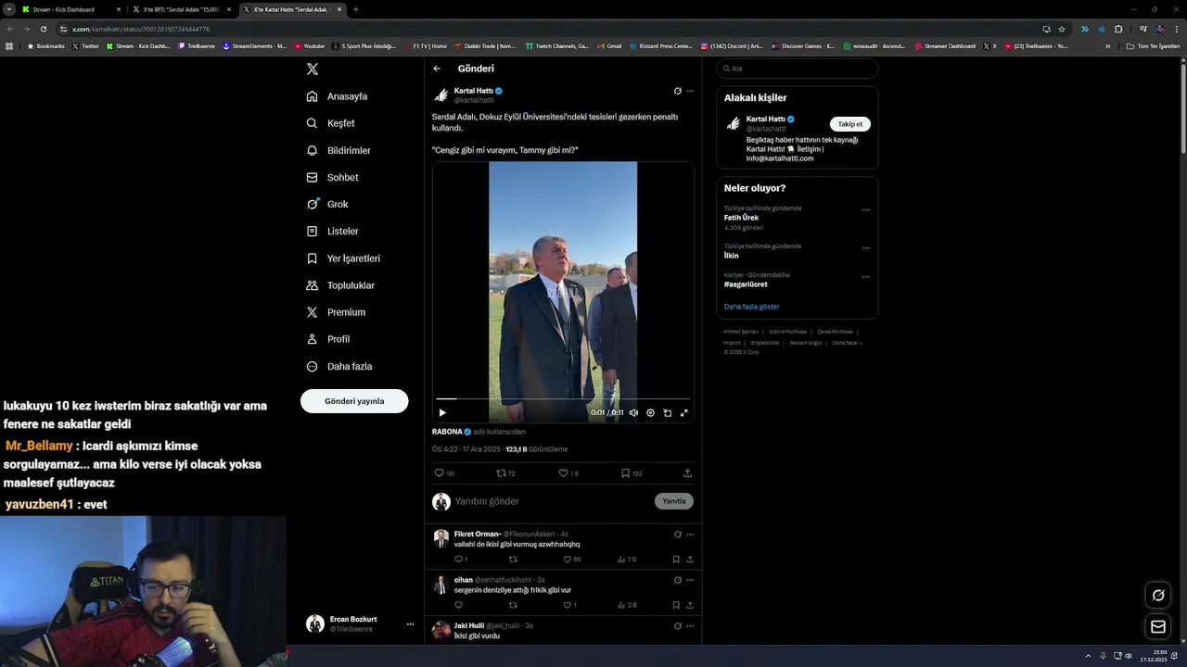Viewport: 1187px width, 667px height.
Task: Share the main post
Action: pyautogui.click(x=687, y=473)
